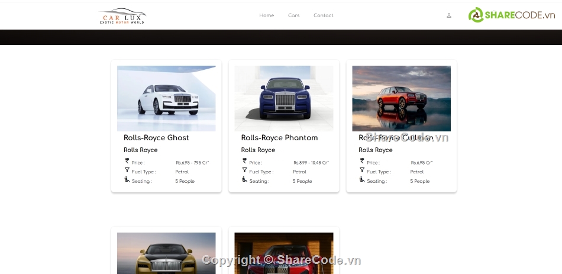The image size is (562, 274).
Task: Click the fuel type icon on Ghost card
Action: point(127,170)
